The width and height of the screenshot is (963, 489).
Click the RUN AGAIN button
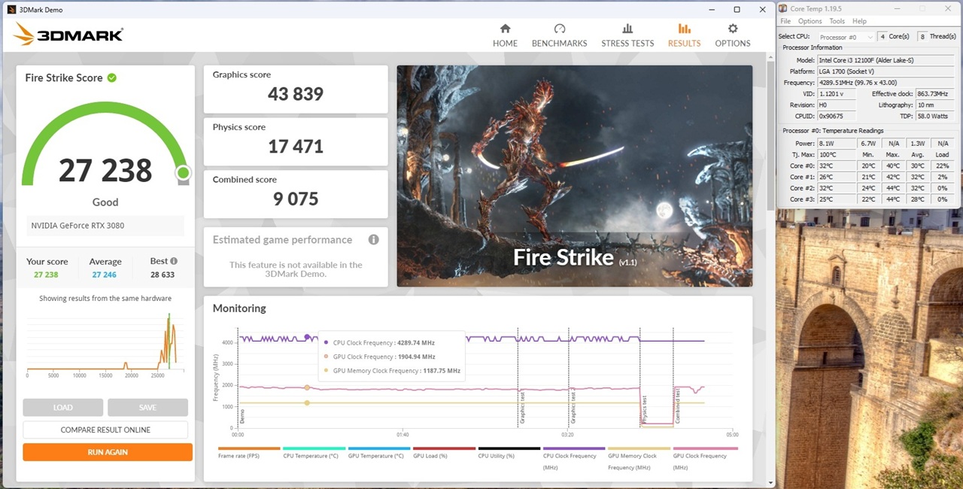coord(108,452)
